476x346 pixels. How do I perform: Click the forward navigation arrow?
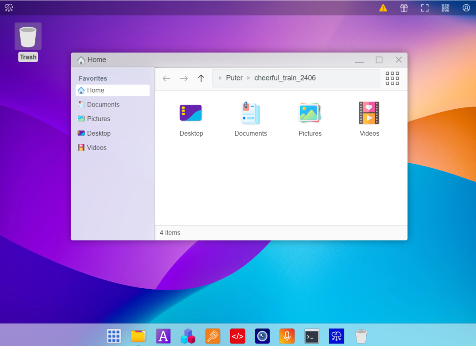coord(184,78)
